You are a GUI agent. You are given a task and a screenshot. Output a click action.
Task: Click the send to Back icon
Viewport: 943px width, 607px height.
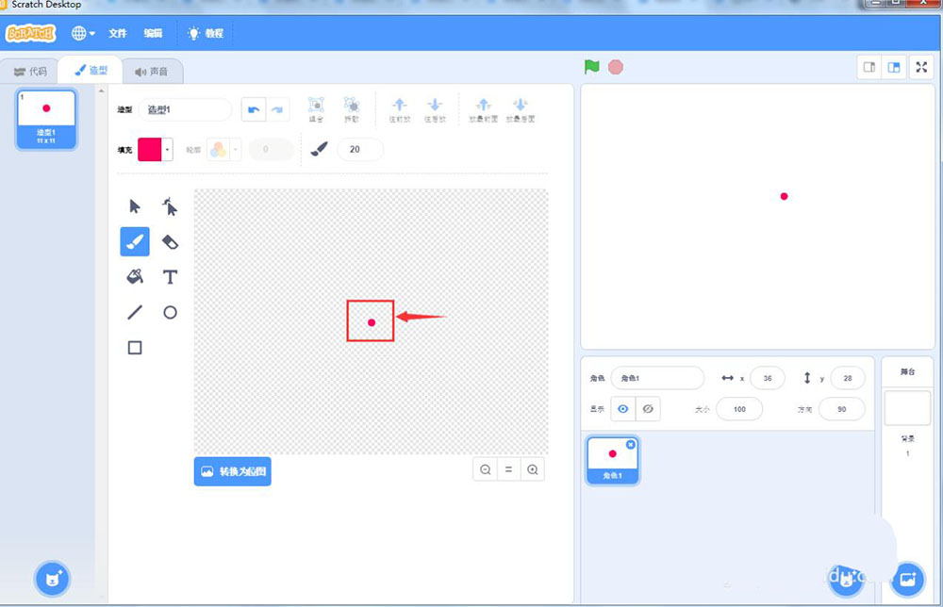click(x=521, y=110)
